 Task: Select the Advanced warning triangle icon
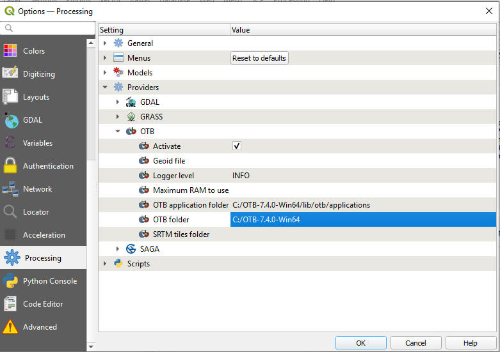pos(10,326)
